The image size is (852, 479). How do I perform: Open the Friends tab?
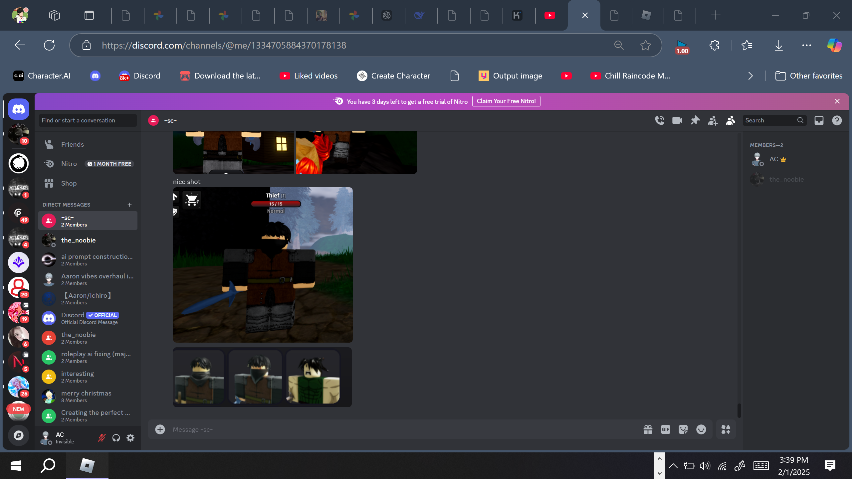[x=72, y=144]
